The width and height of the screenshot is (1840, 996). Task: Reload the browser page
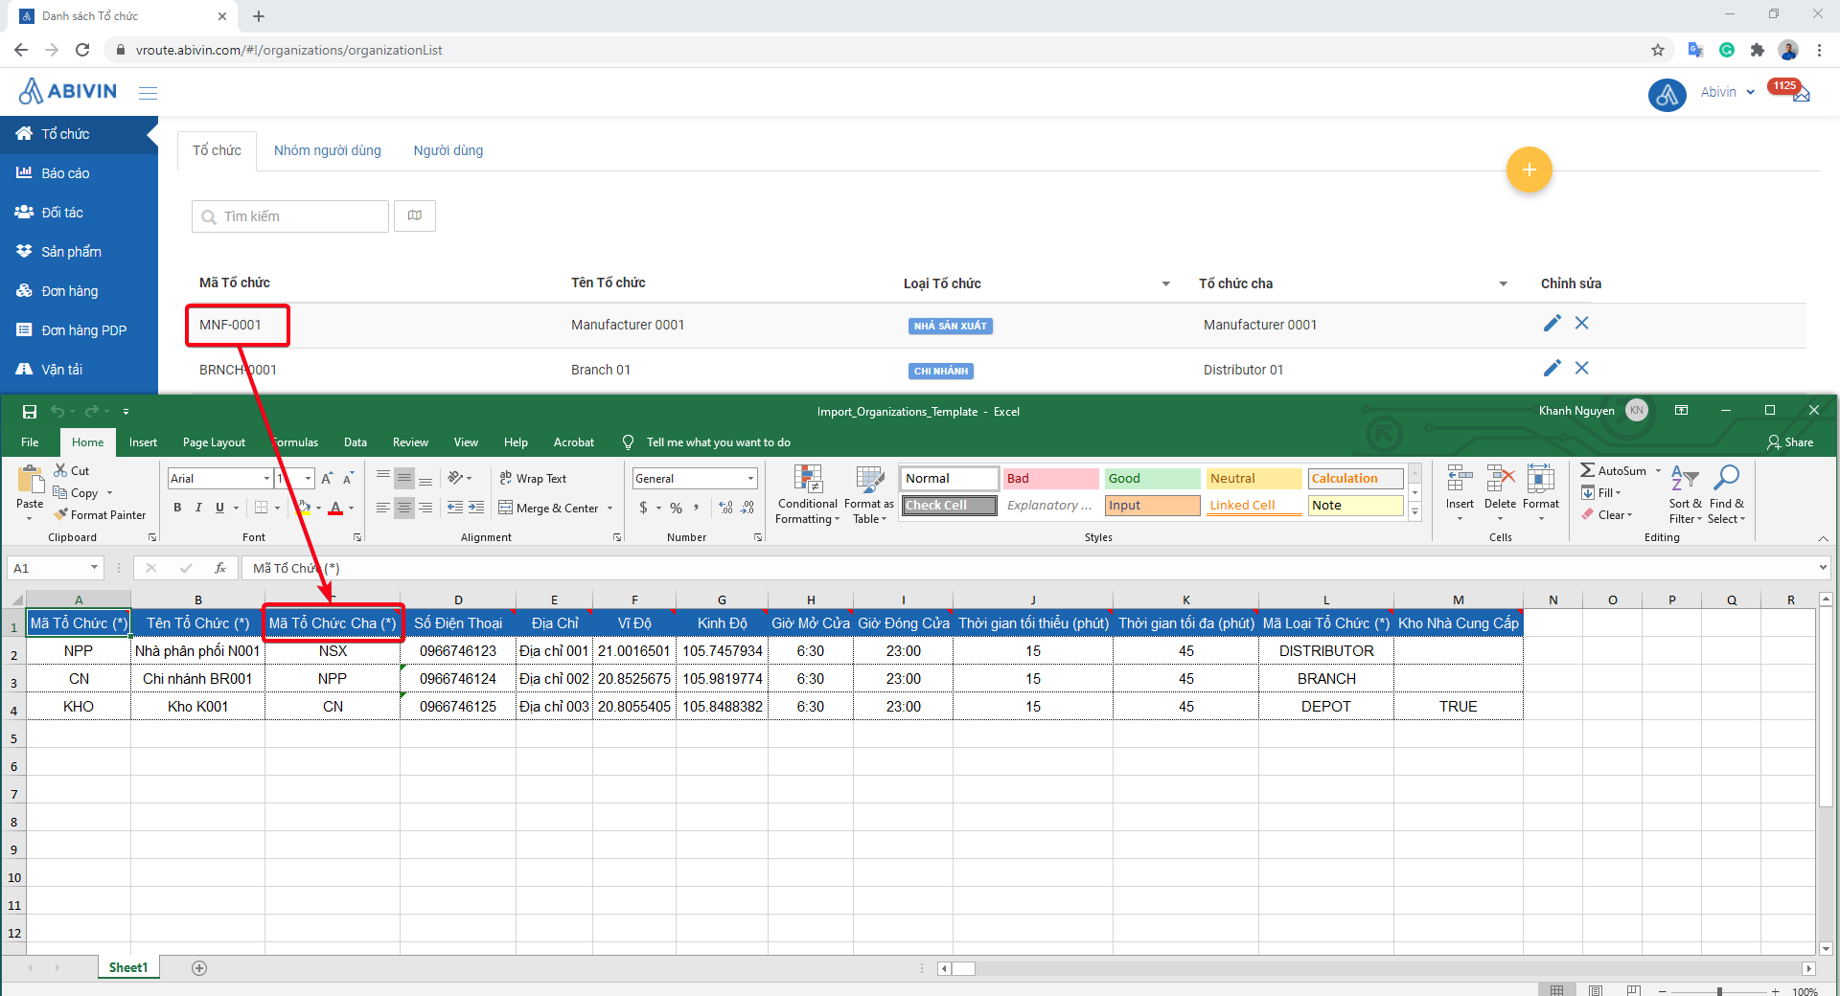(x=82, y=50)
